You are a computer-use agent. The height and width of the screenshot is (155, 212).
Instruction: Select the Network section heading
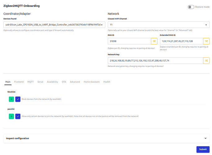point(113,14)
